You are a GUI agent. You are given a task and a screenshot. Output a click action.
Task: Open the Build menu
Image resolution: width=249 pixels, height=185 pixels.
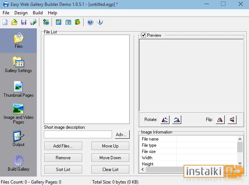pyautogui.click(x=38, y=13)
